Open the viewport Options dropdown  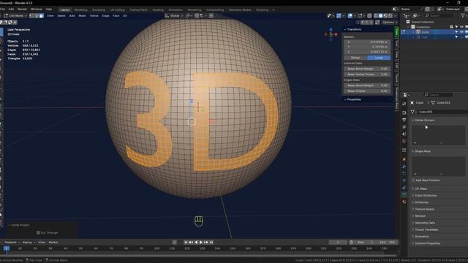coord(390,22)
